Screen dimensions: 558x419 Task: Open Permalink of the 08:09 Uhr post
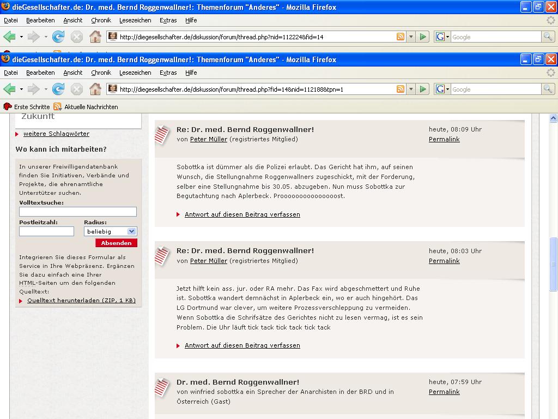pyautogui.click(x=444, y=139)
